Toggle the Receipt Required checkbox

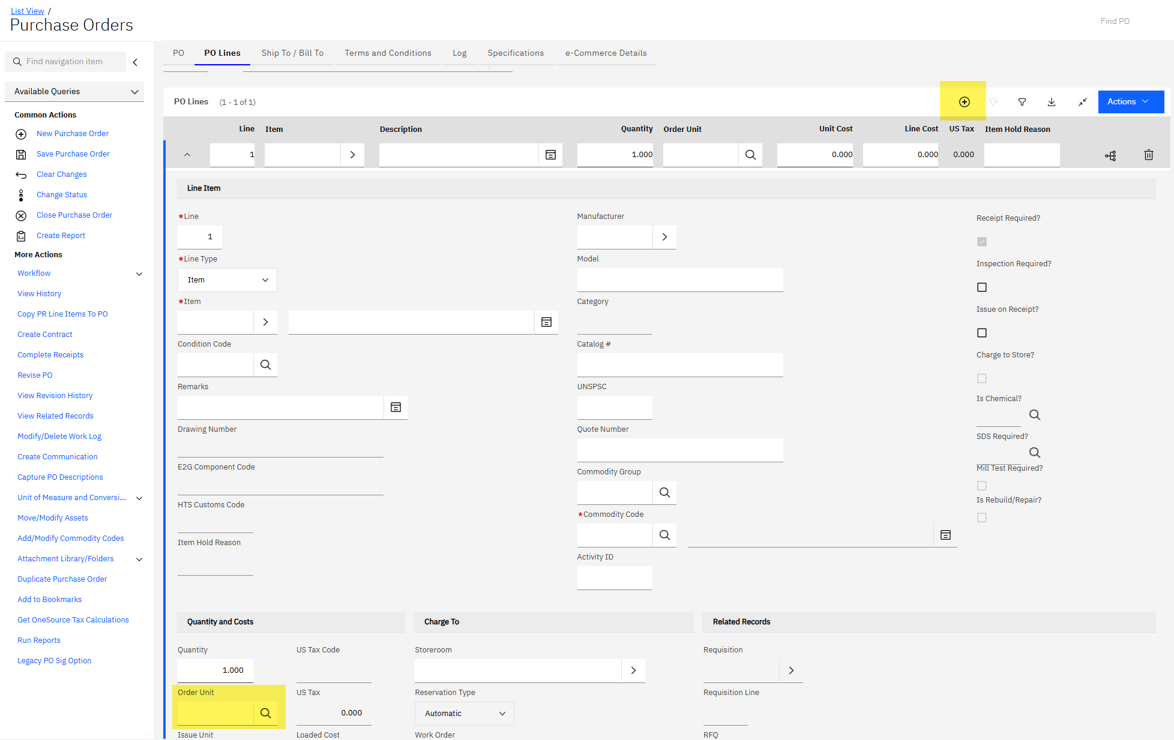(982, 242)
